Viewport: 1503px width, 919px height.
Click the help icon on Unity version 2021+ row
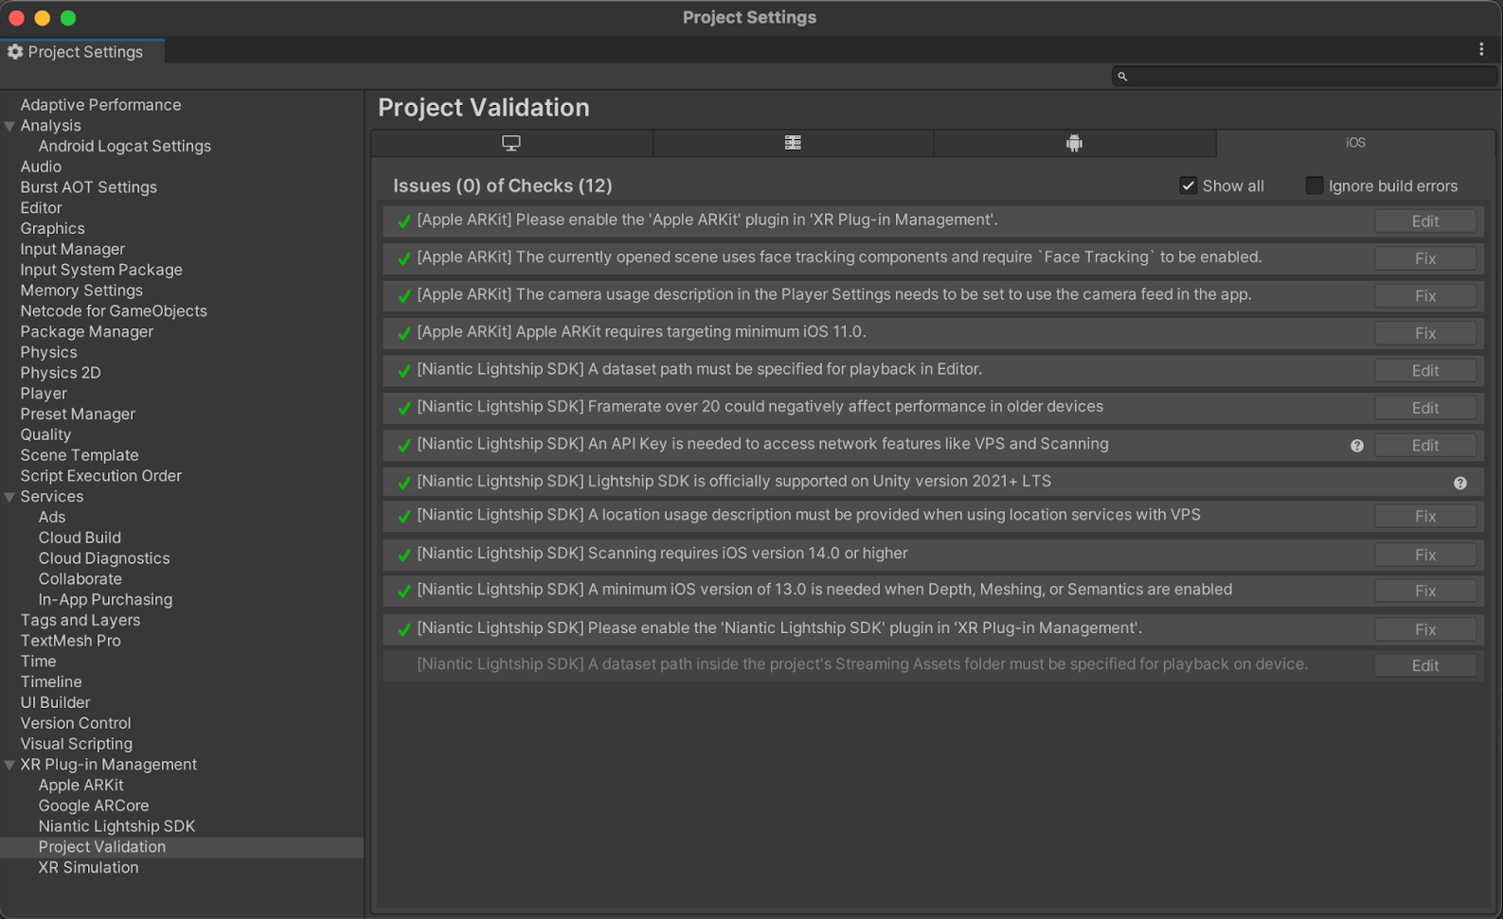[x=1460, y=483]
